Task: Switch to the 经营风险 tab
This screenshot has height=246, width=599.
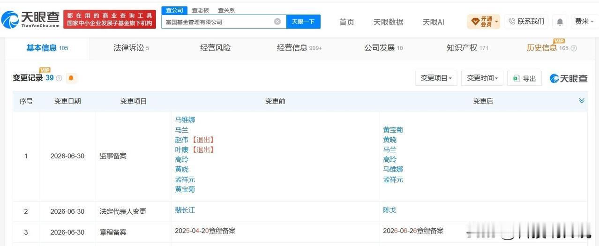Action: (215, 48)
